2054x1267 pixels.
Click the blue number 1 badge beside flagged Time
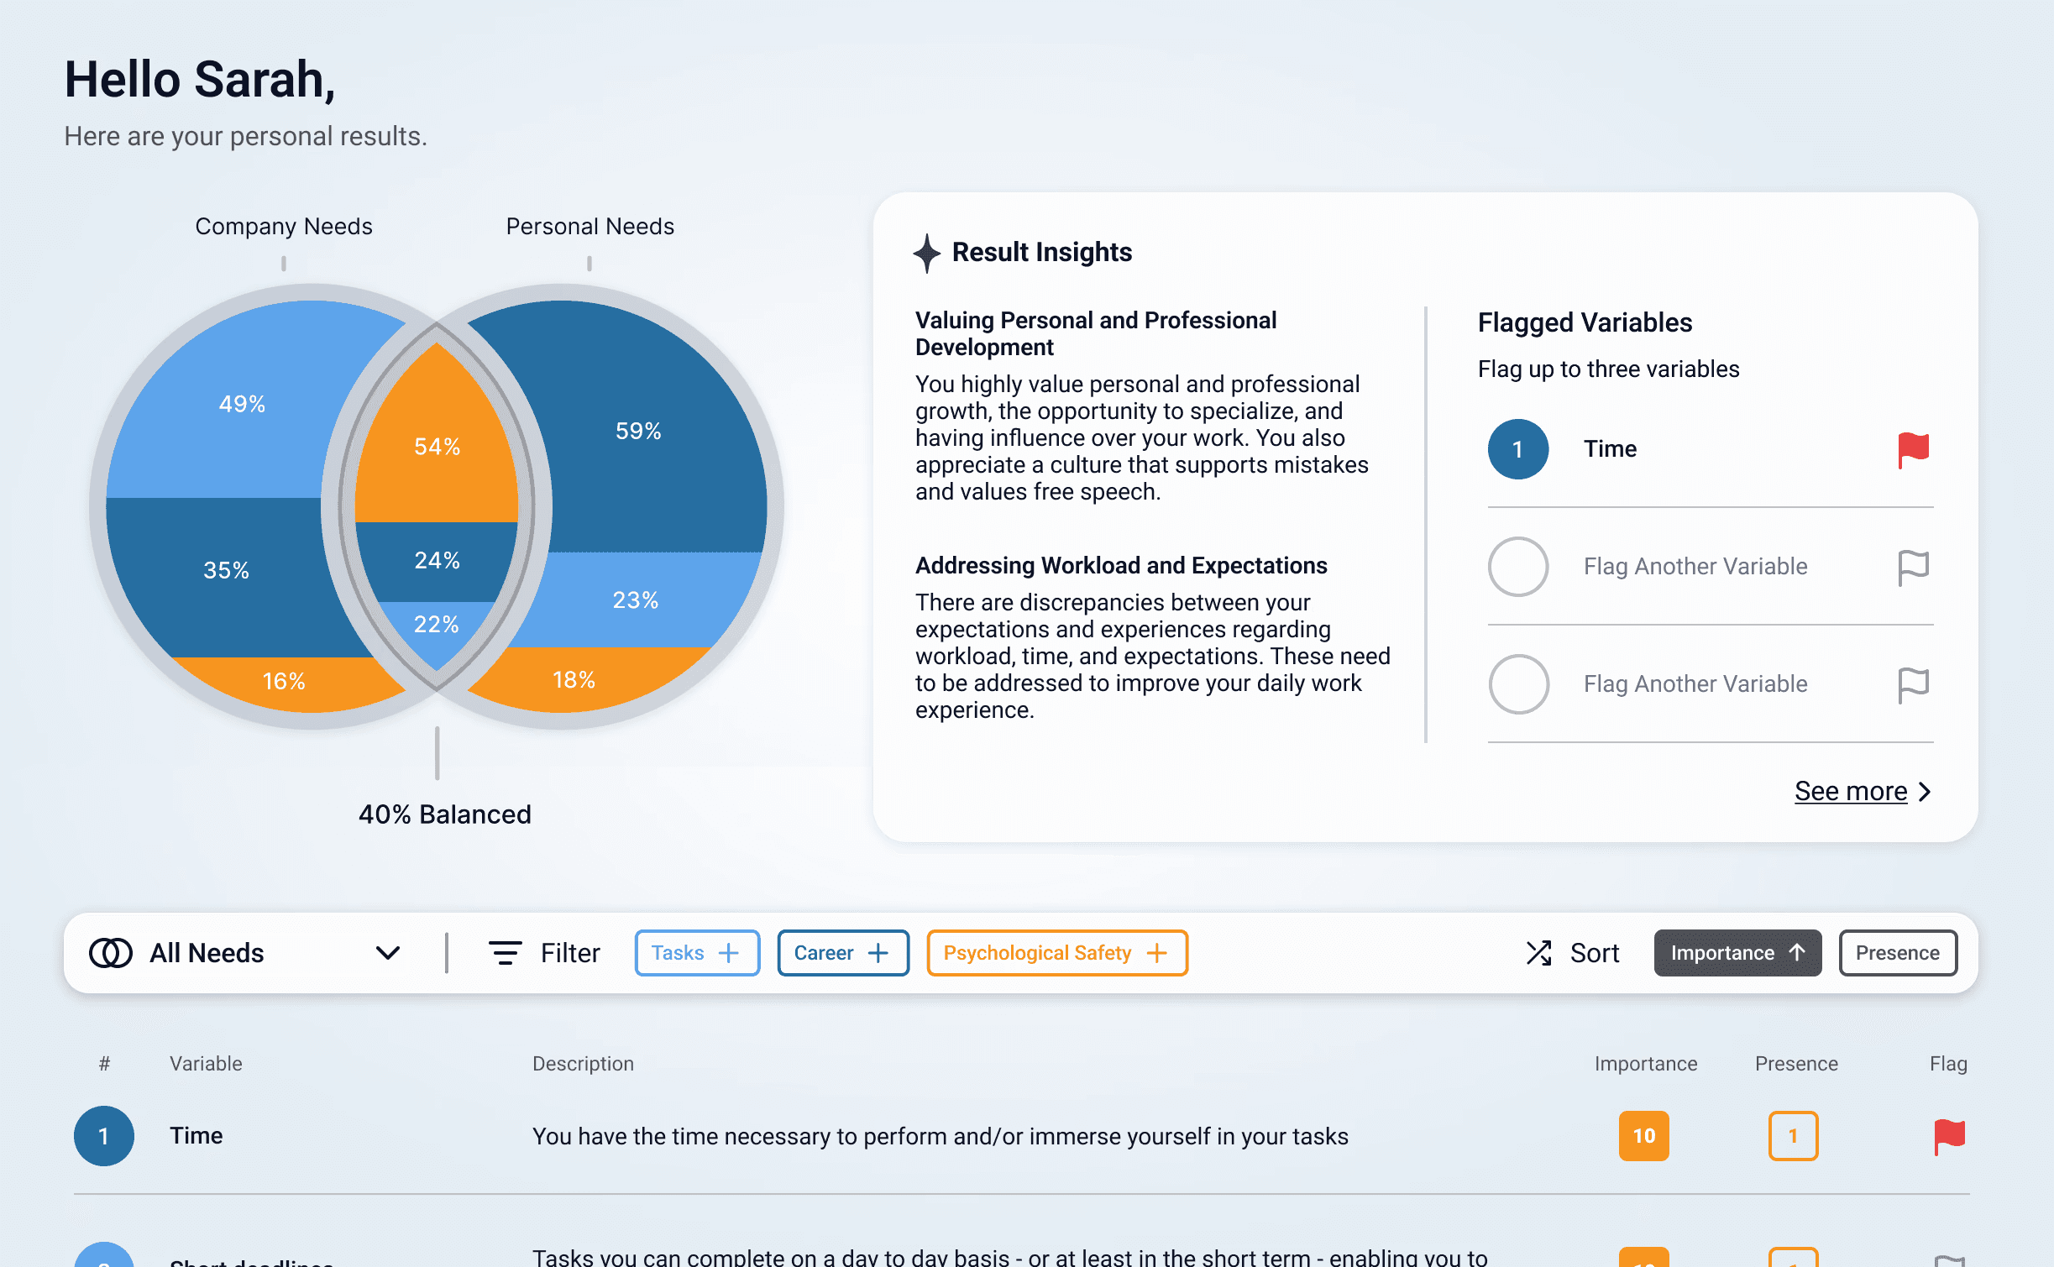pyautogui.click(x=1518, y=449)
